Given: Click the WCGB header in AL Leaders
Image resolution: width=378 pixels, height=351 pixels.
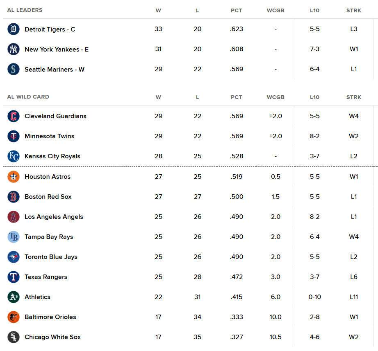Looking at the screenshot, I should 276,10.
